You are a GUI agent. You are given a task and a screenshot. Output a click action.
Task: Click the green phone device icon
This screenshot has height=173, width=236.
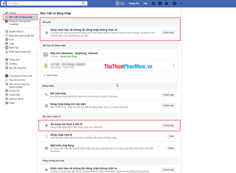[46, 66]
